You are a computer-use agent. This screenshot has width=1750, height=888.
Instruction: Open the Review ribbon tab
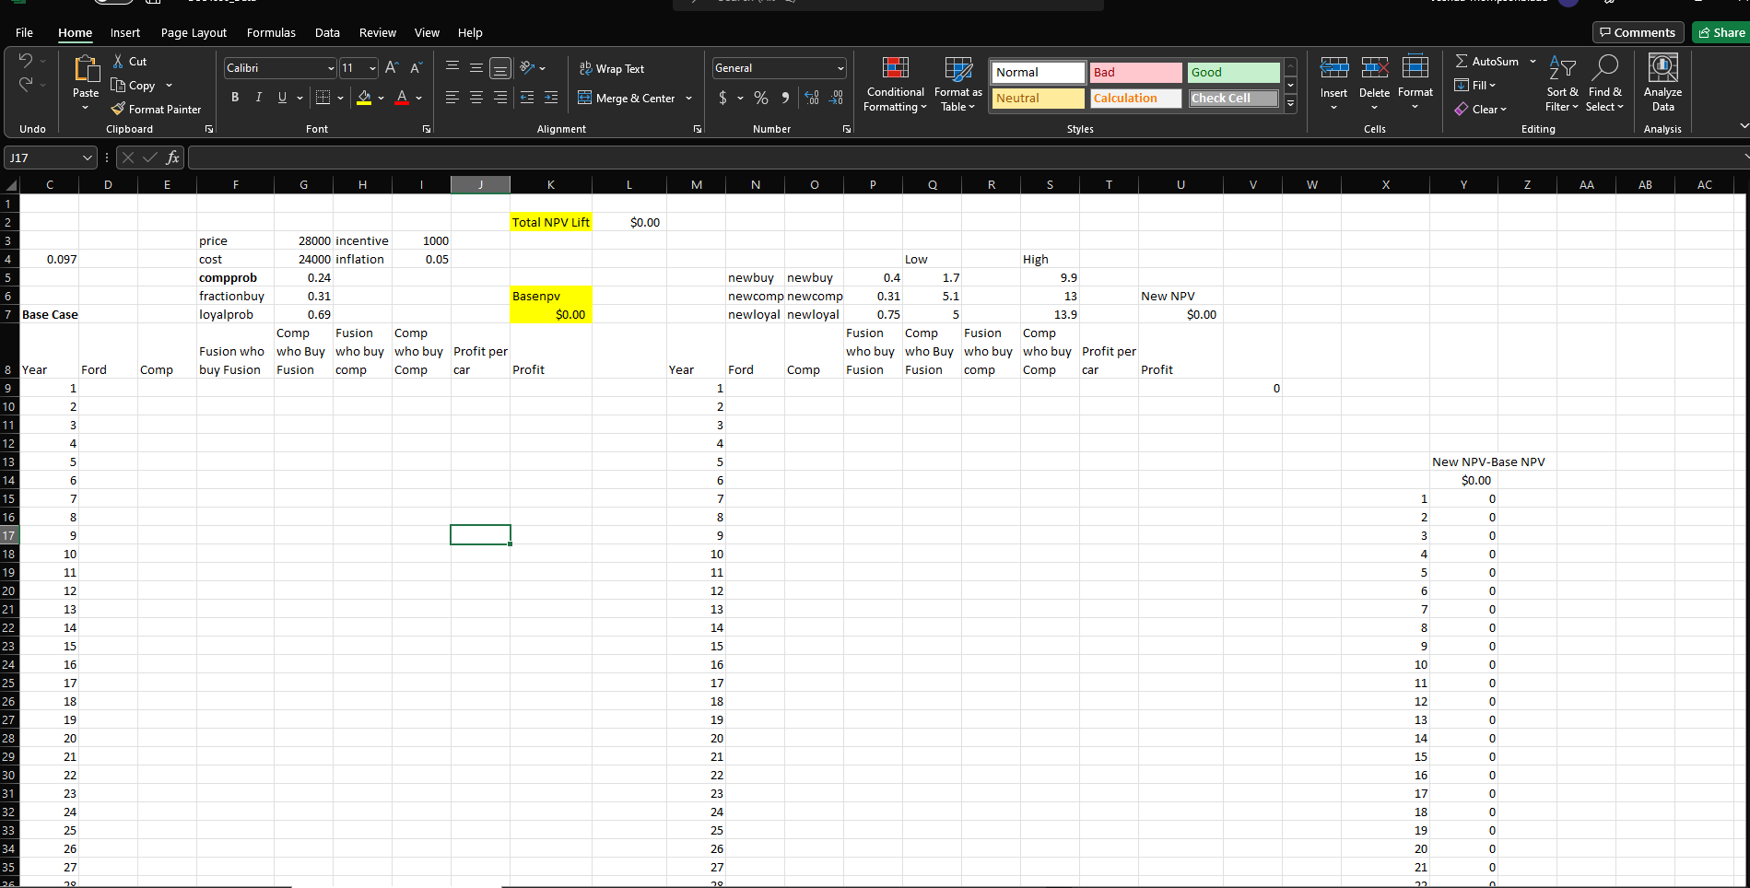378,32
